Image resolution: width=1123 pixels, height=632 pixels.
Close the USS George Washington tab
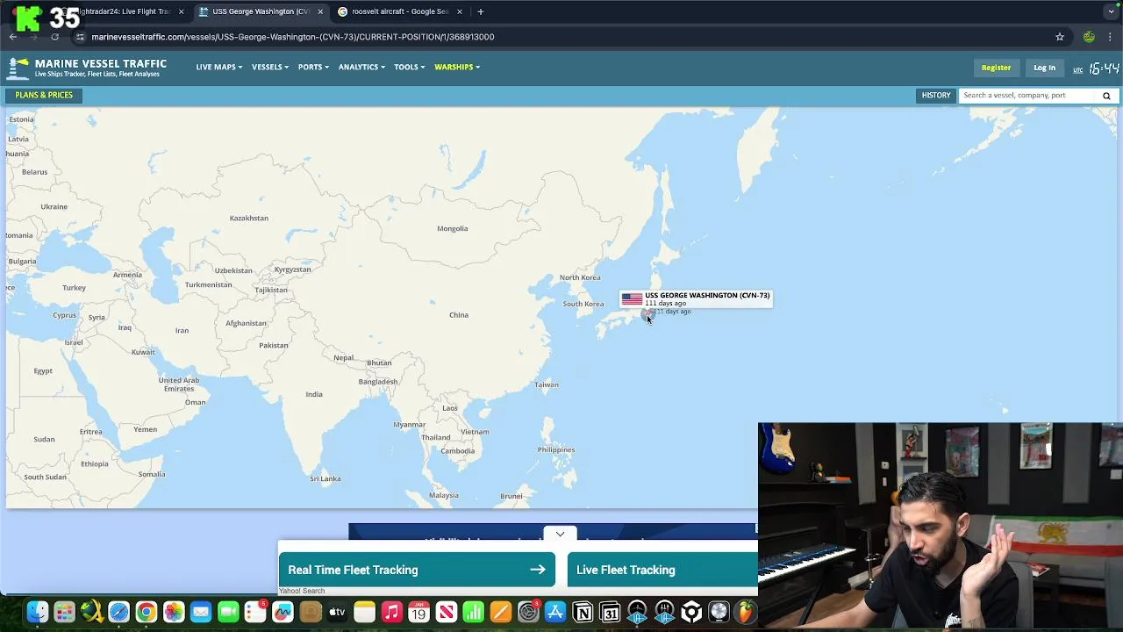320,11
